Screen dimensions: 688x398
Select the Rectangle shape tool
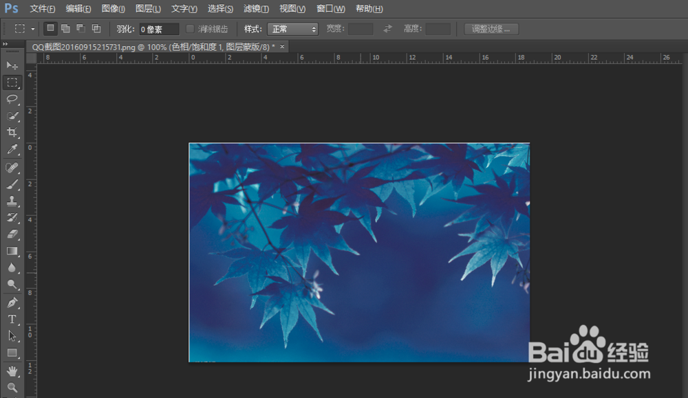[12, 353]
